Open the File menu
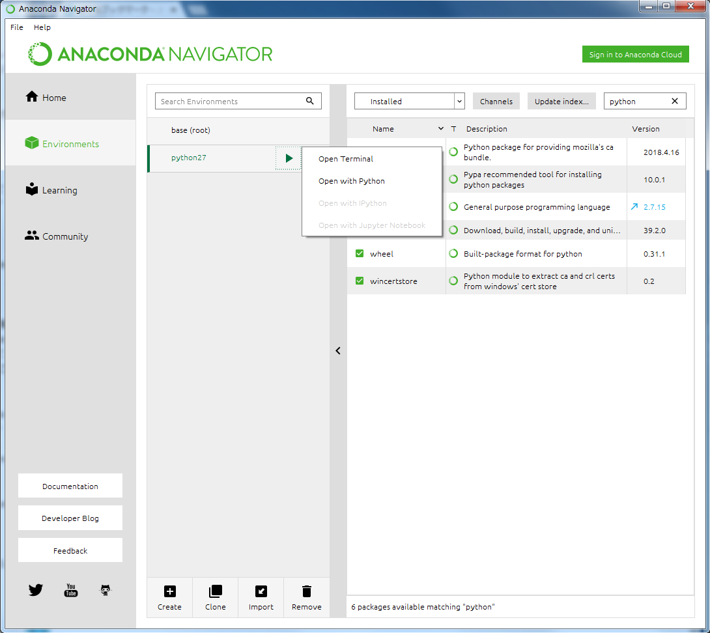Image resolution: width=710 pixels, height=633 pixels. pos(17,27)
